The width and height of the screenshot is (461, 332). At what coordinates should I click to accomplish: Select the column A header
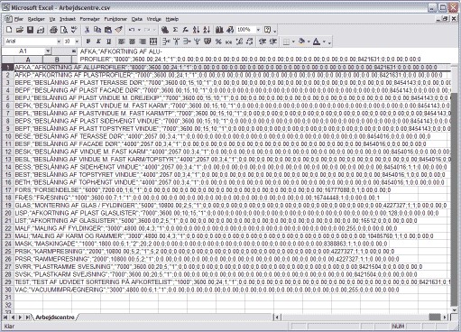(28, 60)
